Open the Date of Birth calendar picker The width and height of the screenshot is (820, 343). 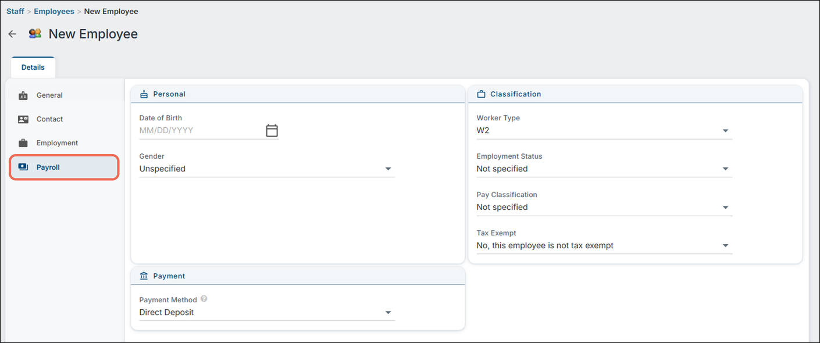pos(272,130)
